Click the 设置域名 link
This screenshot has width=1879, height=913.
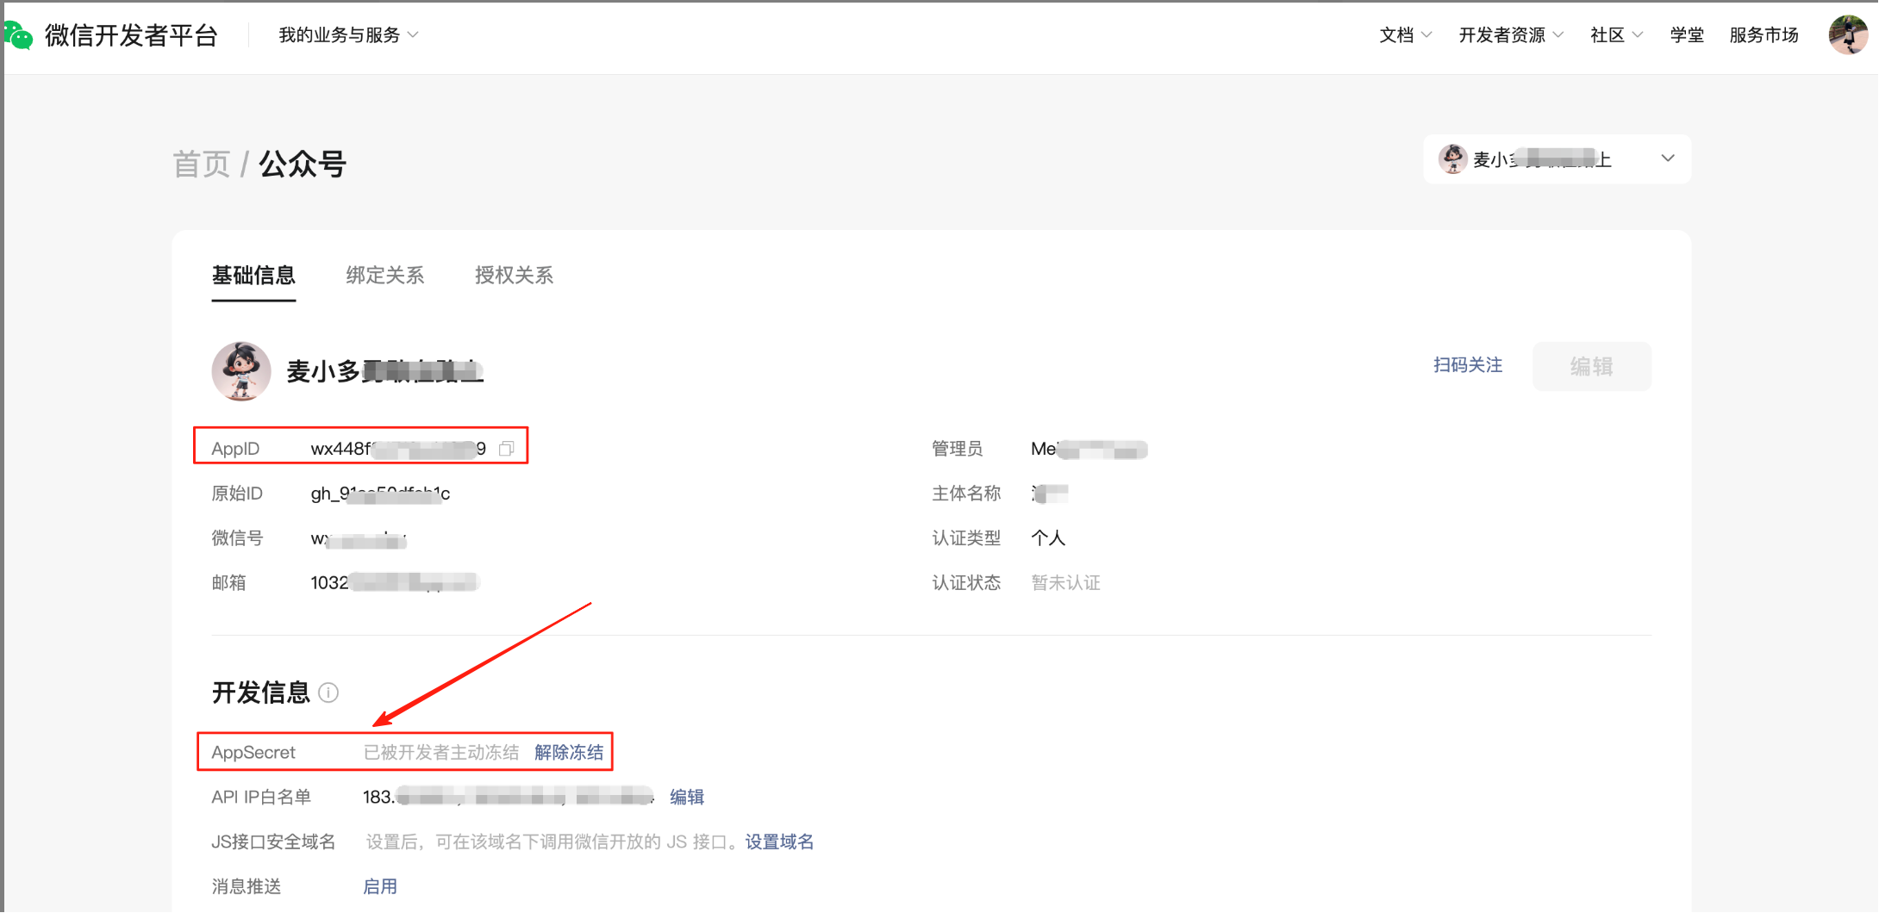pos(779,842)
